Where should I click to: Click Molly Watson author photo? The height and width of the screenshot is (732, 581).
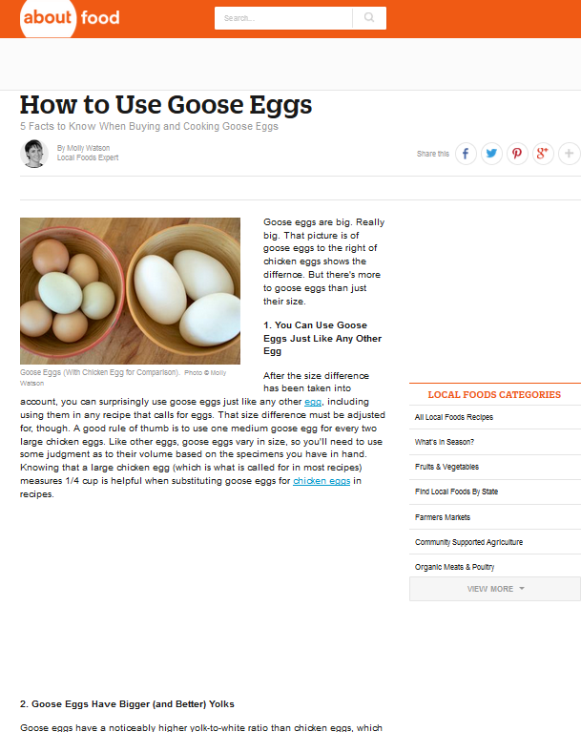(x=34, y=153)
